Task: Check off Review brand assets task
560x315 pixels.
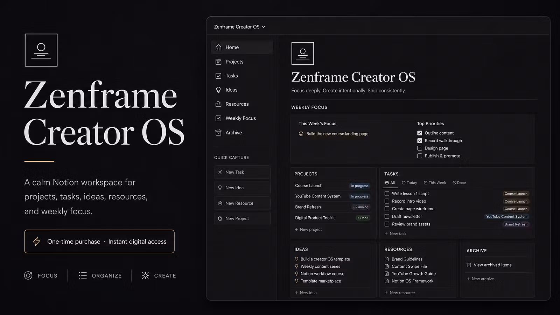Action: point(387,224)
